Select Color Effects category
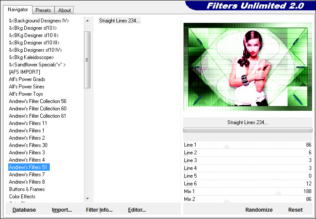The width and height of the screenshot is (316, 219). click(22, 197)
